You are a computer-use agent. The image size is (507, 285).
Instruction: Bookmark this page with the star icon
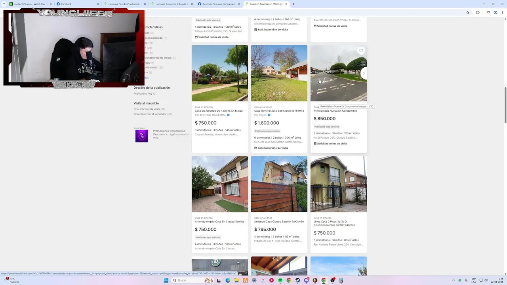point(468,12)
